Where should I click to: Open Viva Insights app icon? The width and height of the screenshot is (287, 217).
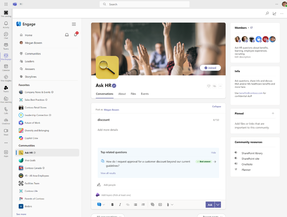(x=6, y=78)
